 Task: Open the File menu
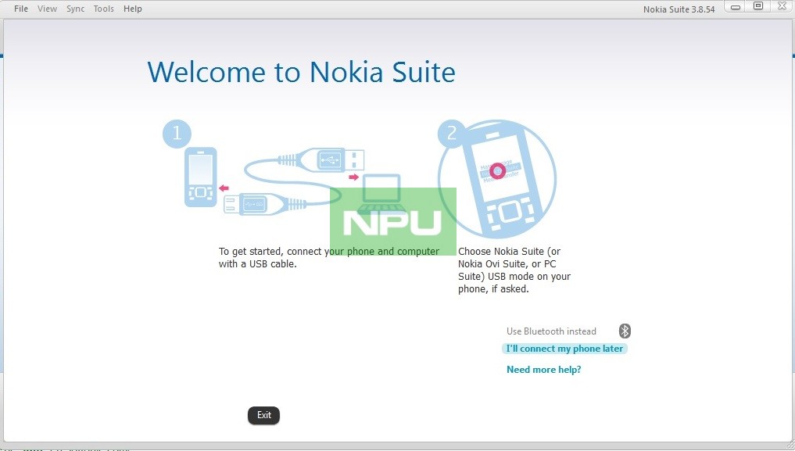click(x=21, y=9)
